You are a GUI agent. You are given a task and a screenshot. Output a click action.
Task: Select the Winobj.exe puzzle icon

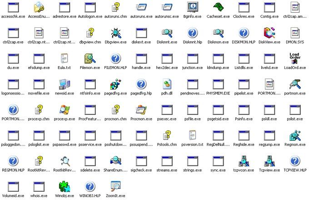pyautogui.click(x=65, y=187)
